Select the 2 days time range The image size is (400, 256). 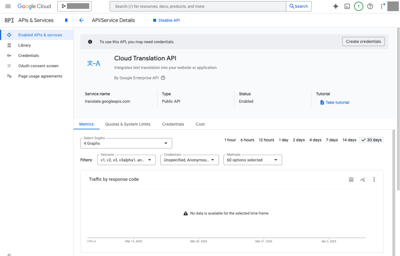pyautogui.click(x=299, y=140)
